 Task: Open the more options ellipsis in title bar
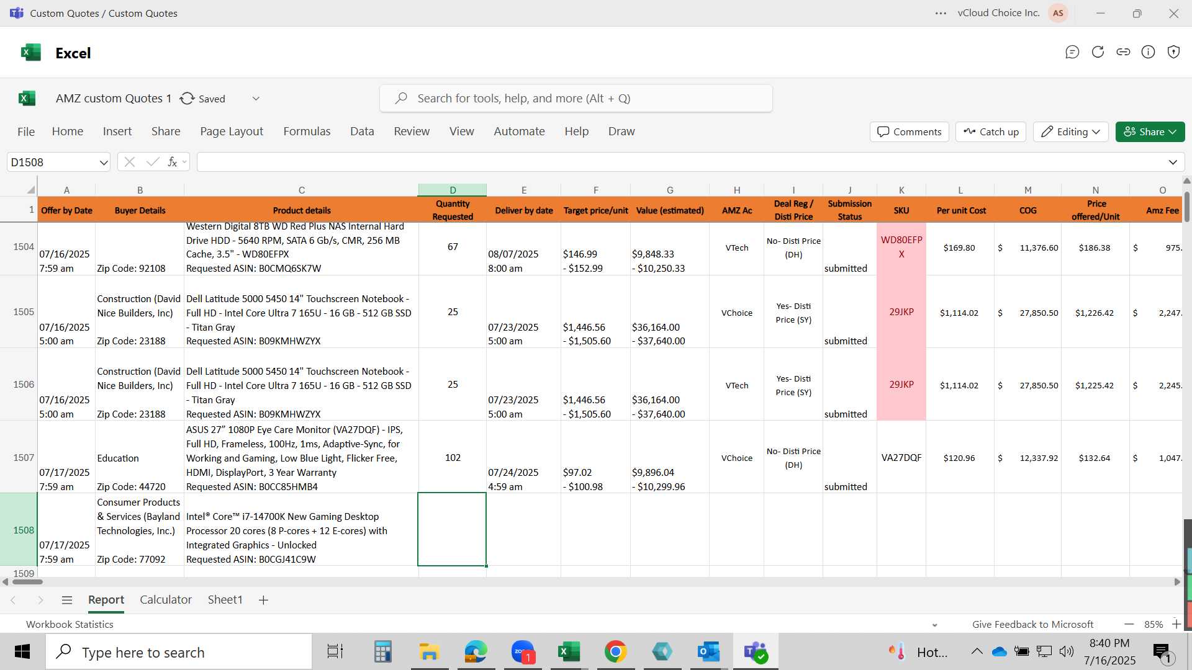[941, 13]
